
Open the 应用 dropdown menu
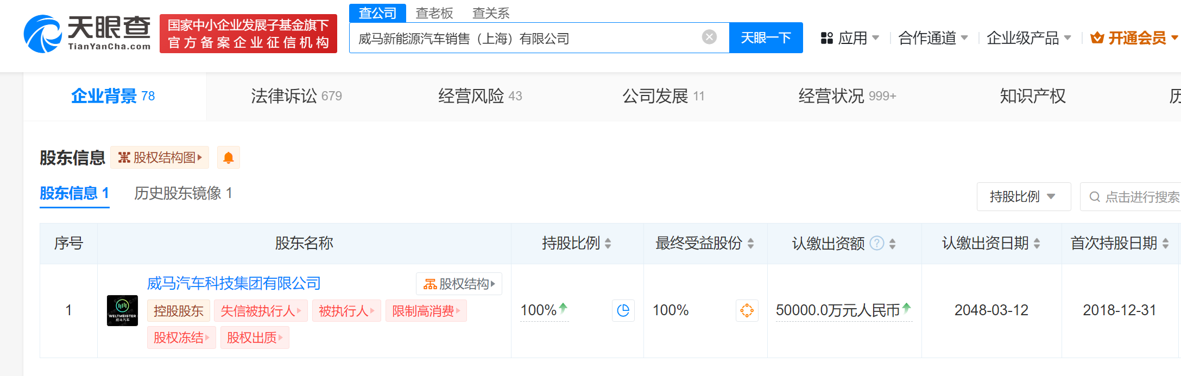point(850,38)
